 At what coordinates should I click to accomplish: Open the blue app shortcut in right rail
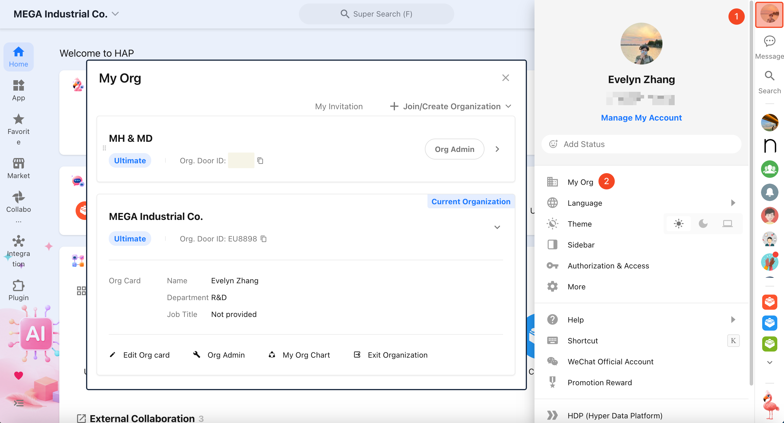coord(769,323)
